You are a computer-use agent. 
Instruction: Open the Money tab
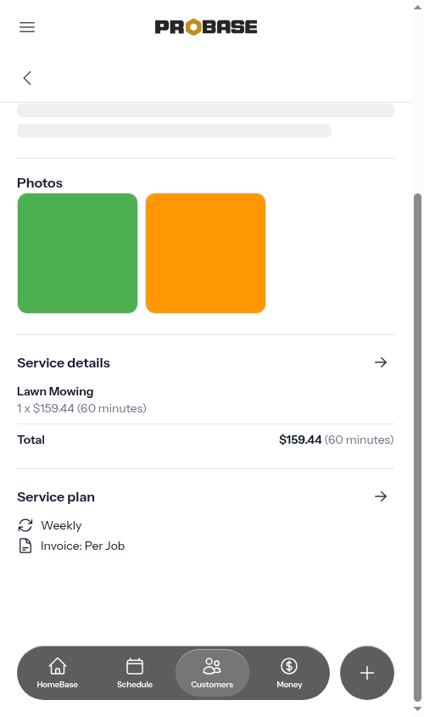(289, 673)
